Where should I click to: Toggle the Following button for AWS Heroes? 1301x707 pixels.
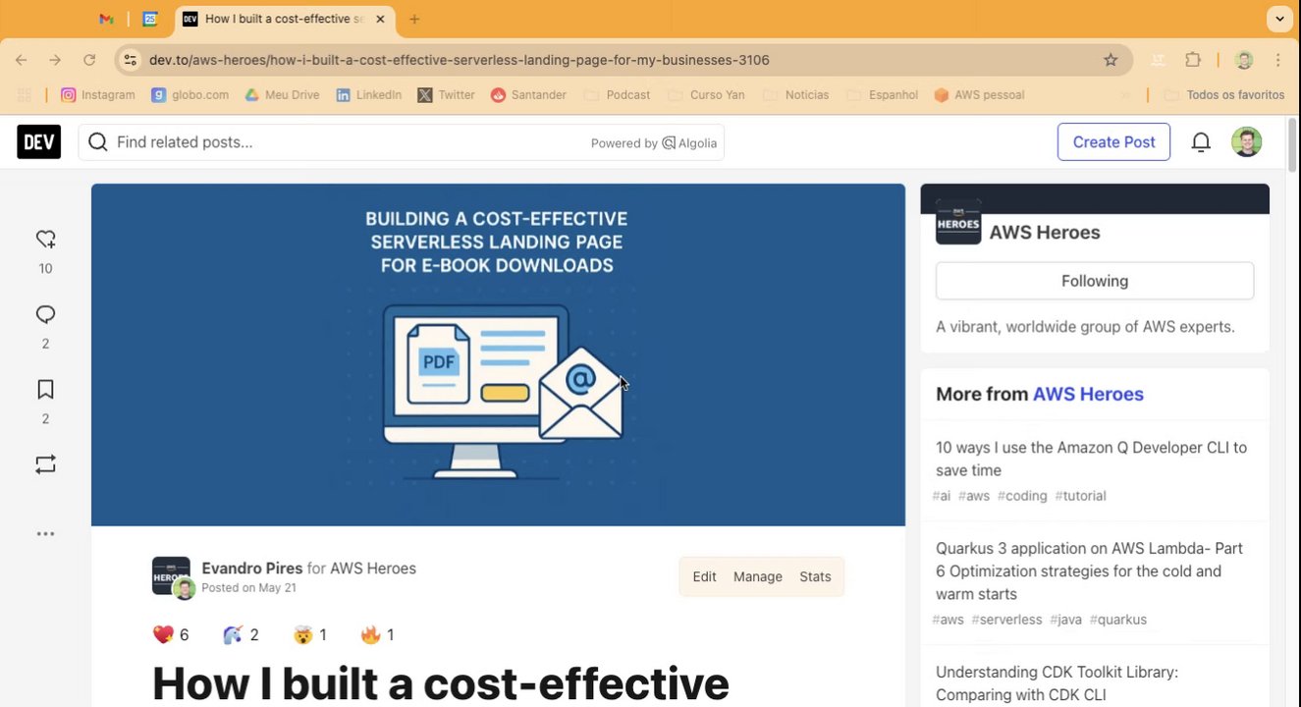coord(1095,281)
